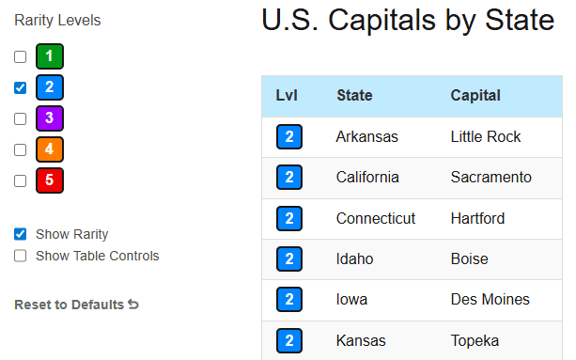Click the orange rarity level 4 badge
Viewport: 576px width, 360px height.
[50, 149]
